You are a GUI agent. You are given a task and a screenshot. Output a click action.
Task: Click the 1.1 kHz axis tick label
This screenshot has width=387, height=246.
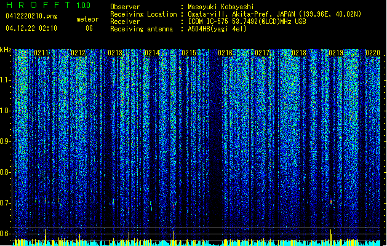[6, 80]
